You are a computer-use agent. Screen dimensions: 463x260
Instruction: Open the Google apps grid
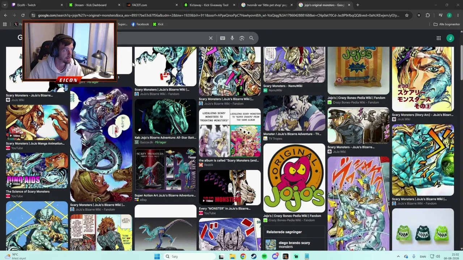coord(438,38)
